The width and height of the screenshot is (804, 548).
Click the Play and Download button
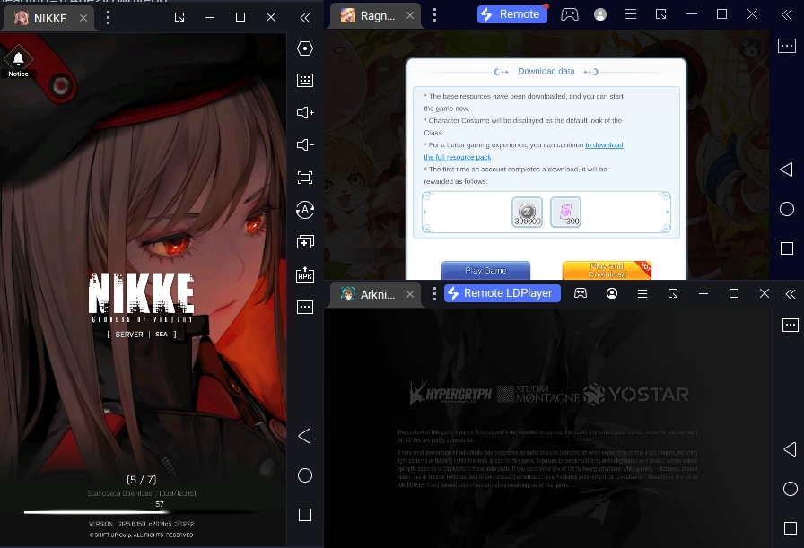(607, 270)
